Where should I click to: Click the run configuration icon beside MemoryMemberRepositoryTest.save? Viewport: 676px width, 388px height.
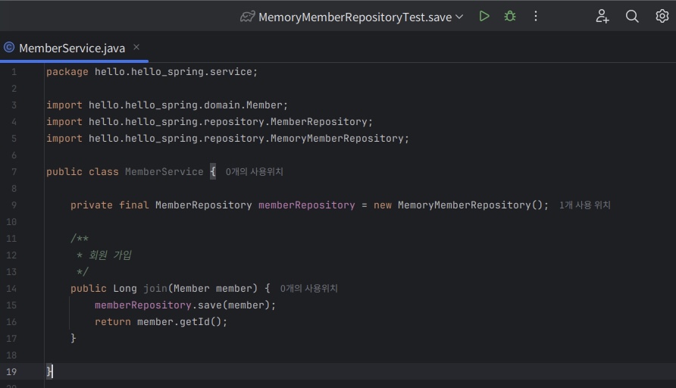[248, 17]
